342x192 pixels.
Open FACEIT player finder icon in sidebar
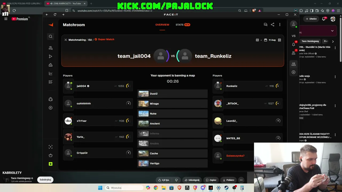coord(50,48)
